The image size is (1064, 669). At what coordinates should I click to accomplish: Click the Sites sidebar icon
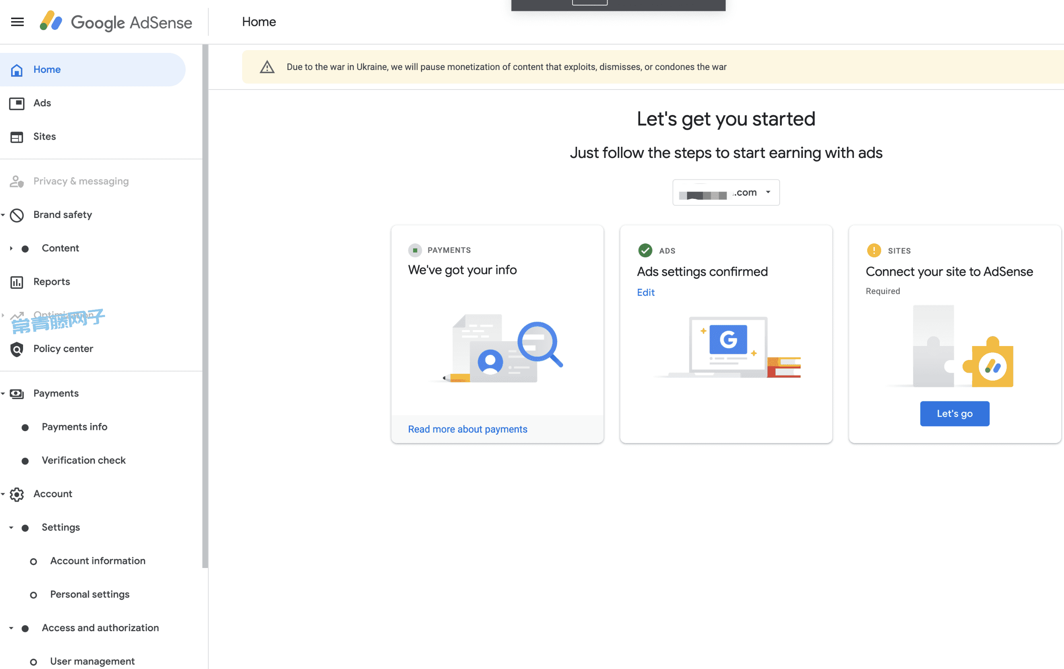[17, 137]
